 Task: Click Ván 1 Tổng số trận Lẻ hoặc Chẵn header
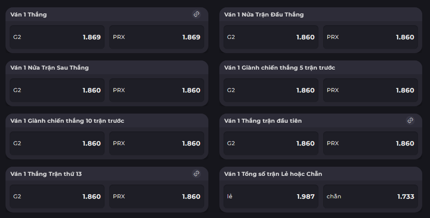coord(273,174)
